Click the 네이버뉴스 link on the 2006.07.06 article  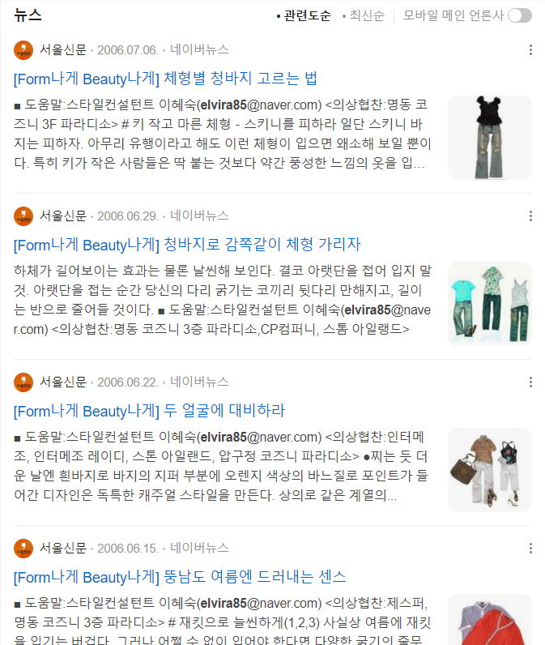199,49
